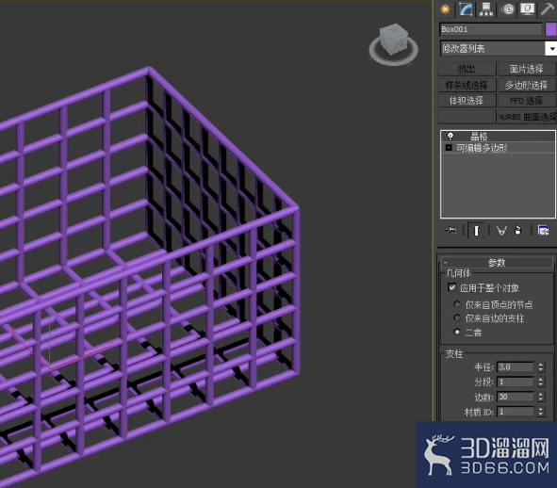The image size is (557, 488).
Task: Click the 挤出 modifier button
Action: pyautogui.click(x=467, y=69)
